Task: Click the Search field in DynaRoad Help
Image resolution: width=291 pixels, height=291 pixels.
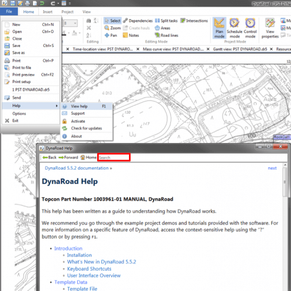Action: click(114, 158)
